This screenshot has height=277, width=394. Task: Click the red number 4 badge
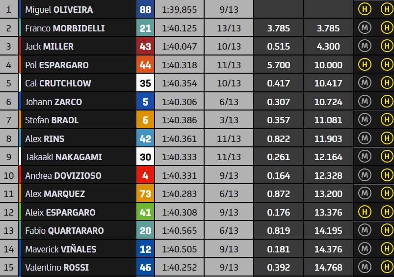click(145, 175)
